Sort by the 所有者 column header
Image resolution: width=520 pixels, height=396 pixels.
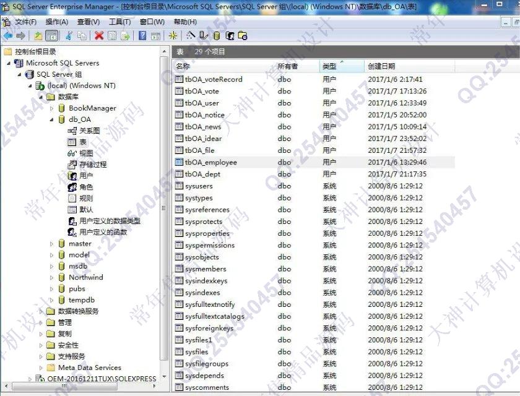click(x=297, y=66)
